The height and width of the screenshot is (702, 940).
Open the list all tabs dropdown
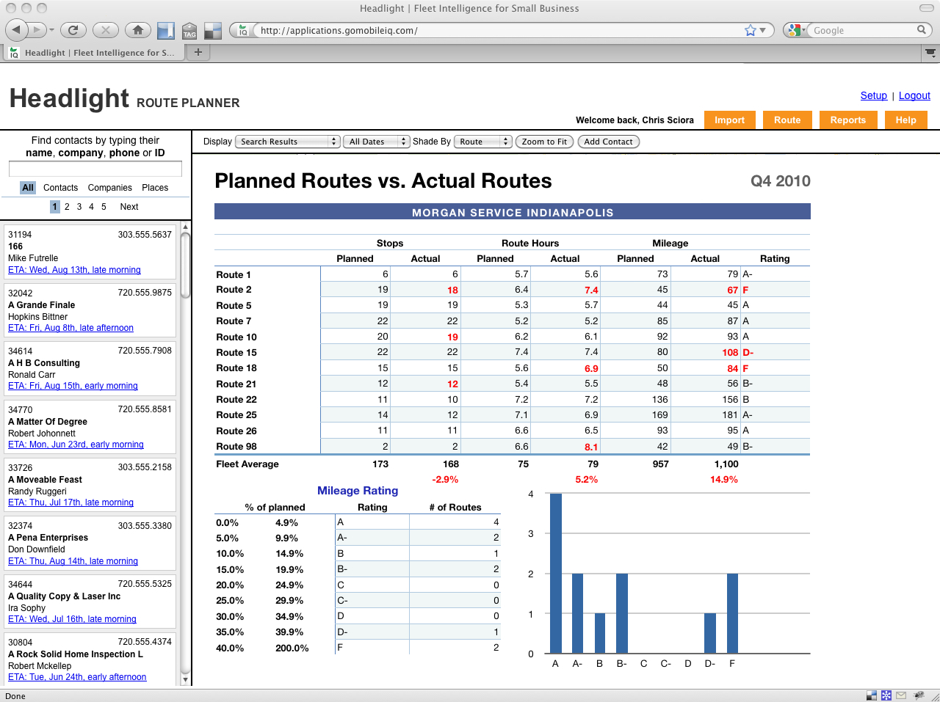(930, 53)
